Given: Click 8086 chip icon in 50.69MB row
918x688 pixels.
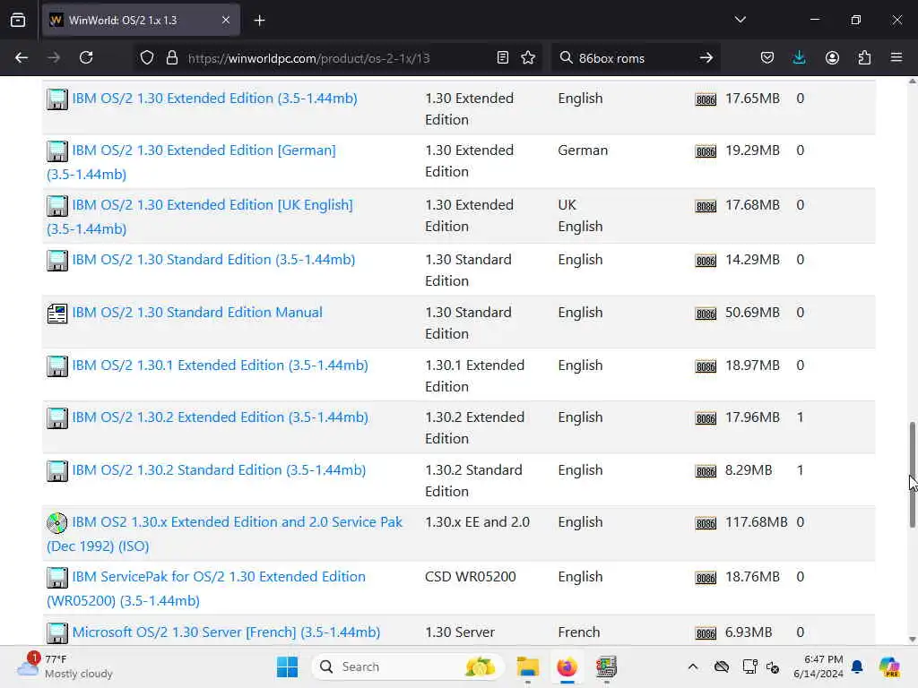Looking at the screenshot, I should click(706, 314).
